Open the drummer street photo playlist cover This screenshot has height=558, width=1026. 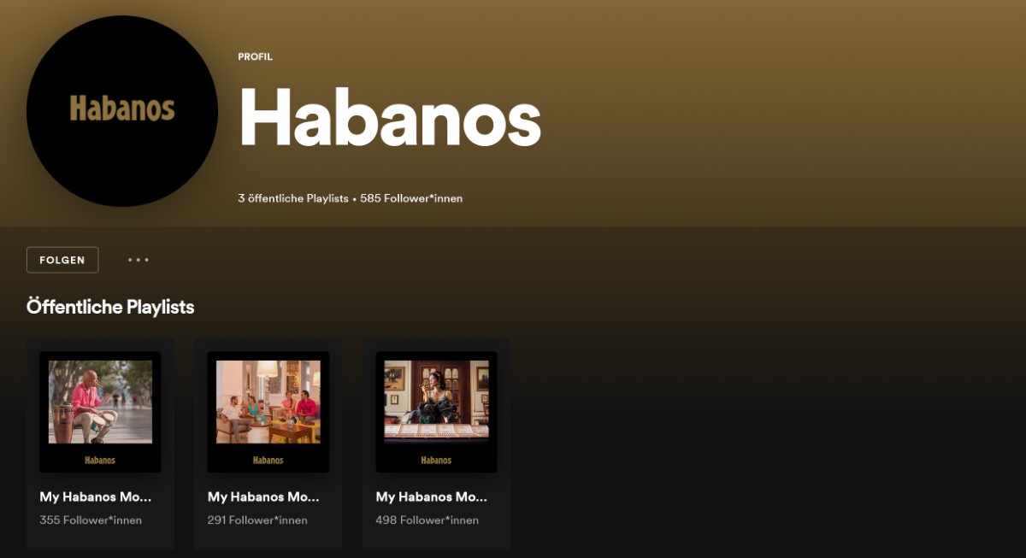pos(100,412)
